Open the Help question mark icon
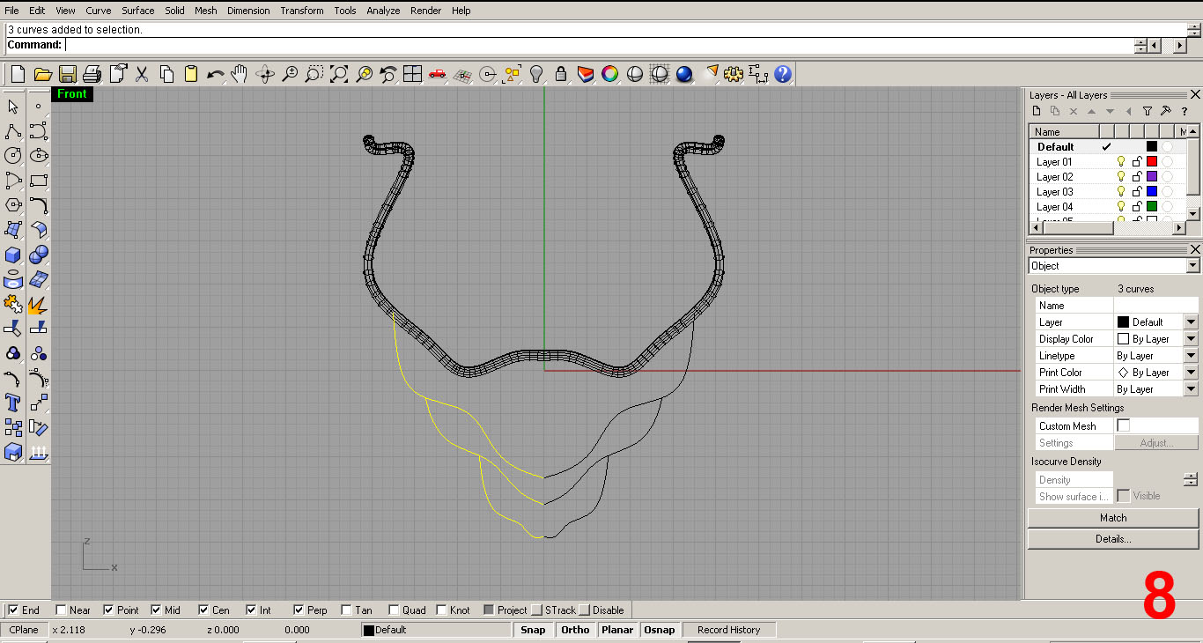Viewport: 1203px width, 643px height. click(783, 74)
